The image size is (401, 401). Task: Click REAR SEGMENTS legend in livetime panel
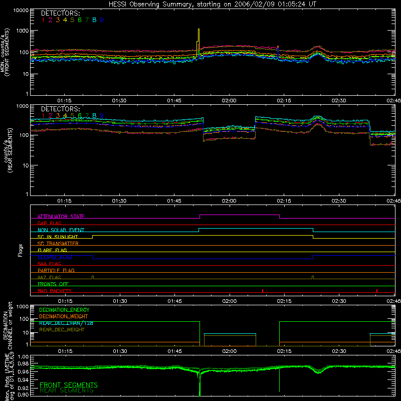point(67,390)
